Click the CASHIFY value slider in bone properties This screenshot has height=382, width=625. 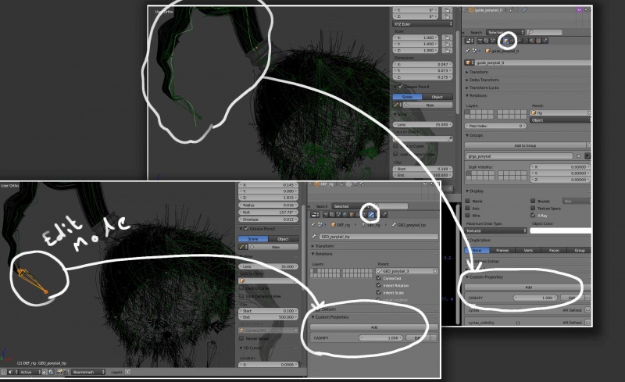pyautogui.click(x=381, y=337)
